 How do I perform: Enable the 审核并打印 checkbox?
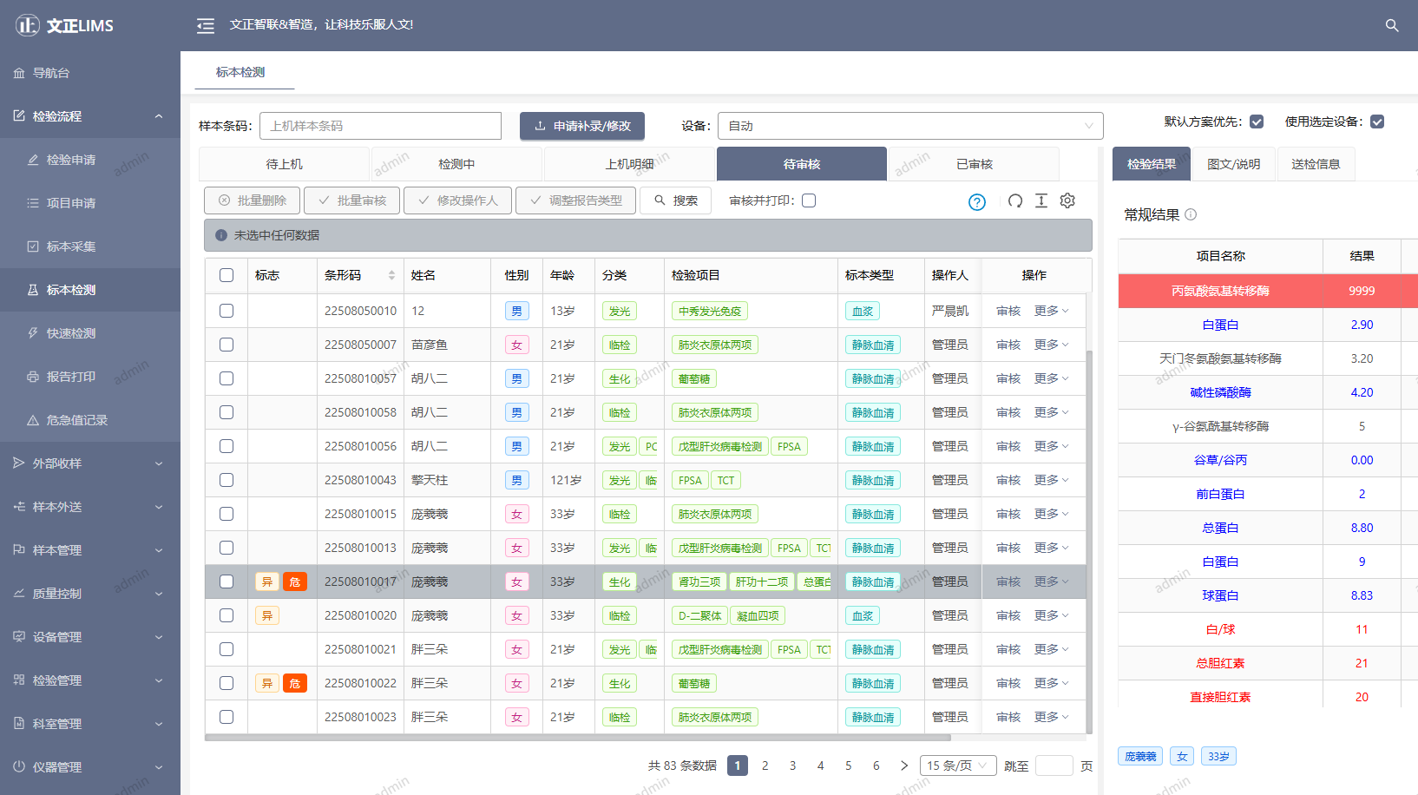[809, 200]
